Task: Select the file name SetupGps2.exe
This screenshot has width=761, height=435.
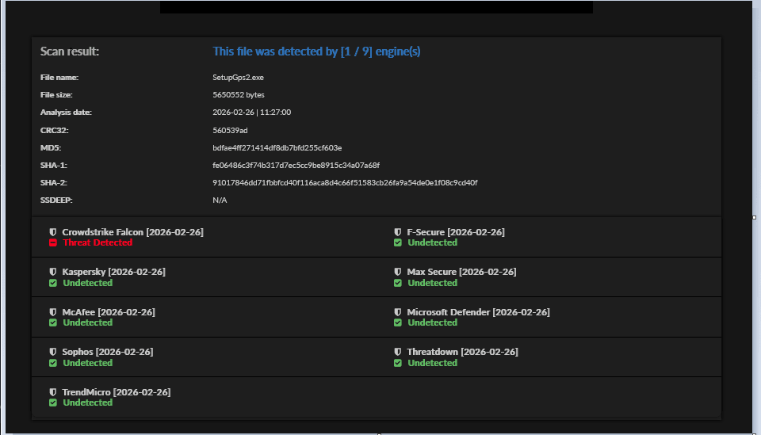Action: [239, 77]
